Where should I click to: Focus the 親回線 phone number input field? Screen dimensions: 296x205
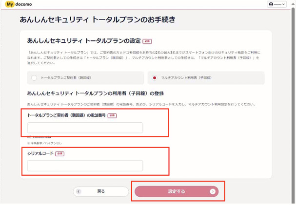85,128
